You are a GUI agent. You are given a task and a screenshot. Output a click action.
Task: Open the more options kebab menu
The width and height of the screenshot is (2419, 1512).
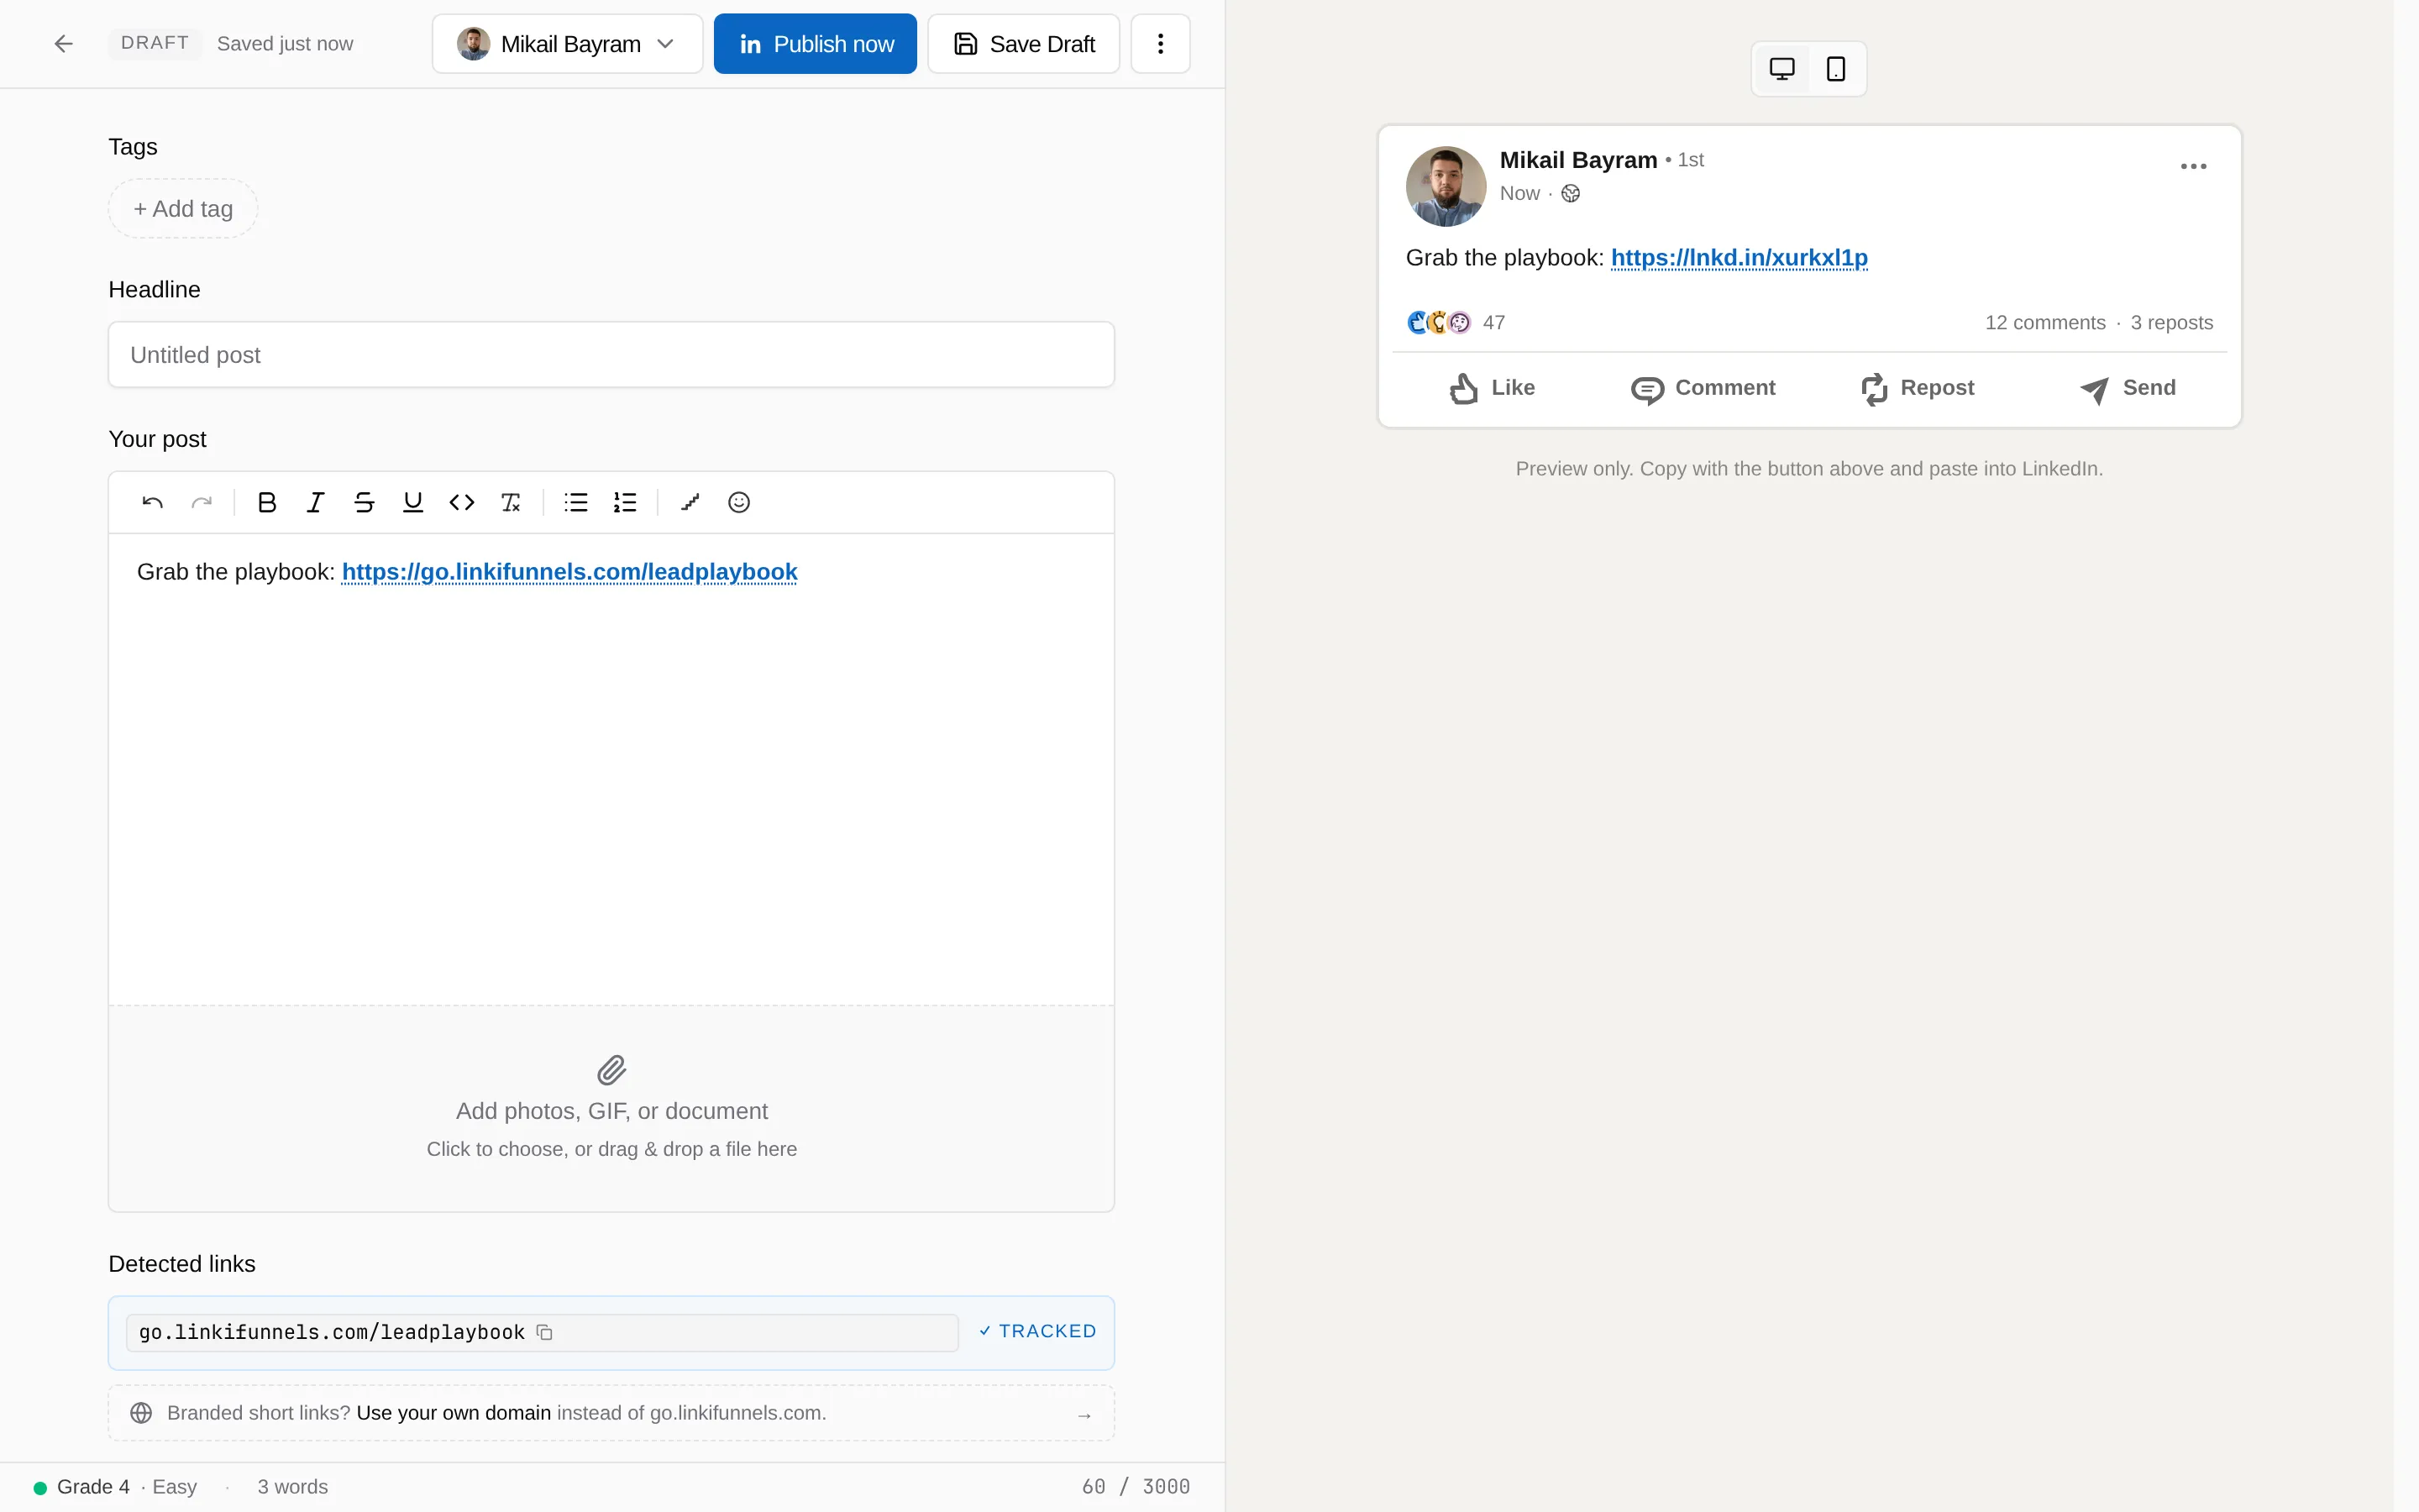1161,44
